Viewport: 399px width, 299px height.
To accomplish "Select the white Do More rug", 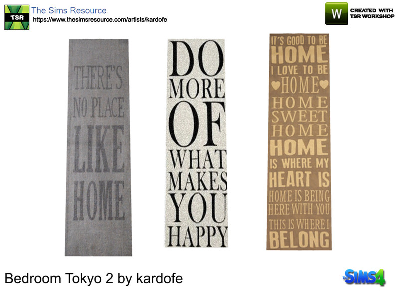I will (196, 143).
